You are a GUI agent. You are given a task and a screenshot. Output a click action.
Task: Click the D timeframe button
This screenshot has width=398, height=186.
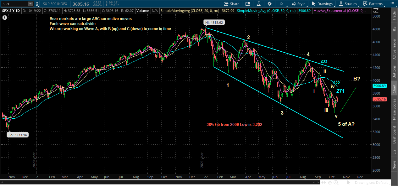(x=281, y=4)
